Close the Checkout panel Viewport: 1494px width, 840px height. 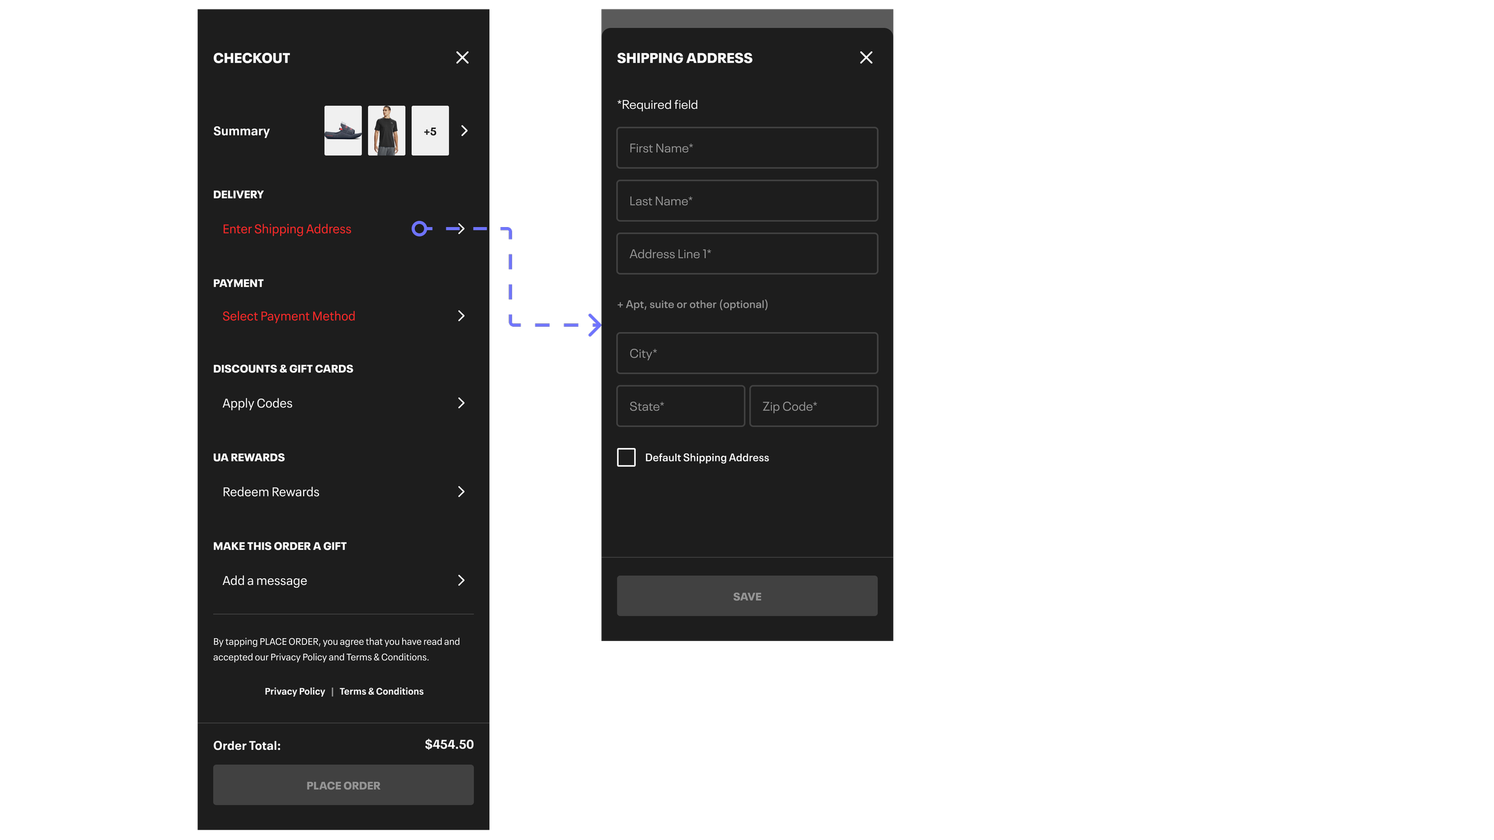click(x=462, y=57)
